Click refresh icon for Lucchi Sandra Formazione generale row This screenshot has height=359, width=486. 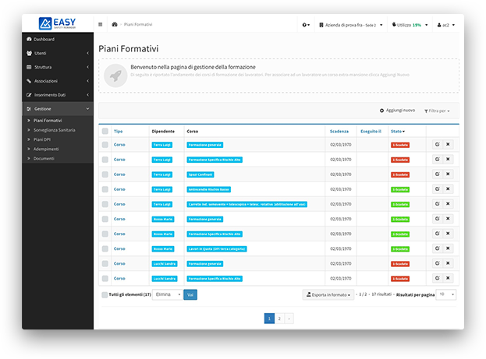(x=438, y=263)
